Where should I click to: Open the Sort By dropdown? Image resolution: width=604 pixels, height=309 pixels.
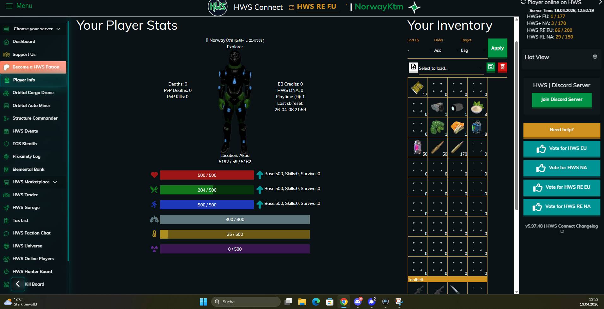pos(420,50)
